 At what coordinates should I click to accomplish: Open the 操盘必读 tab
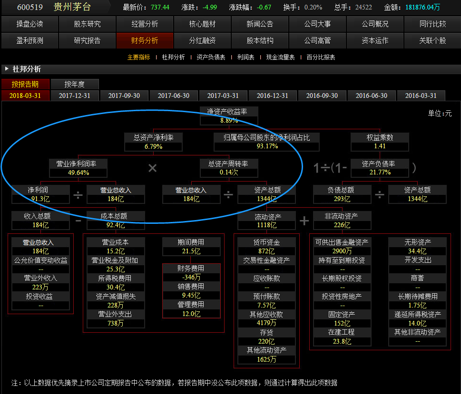point(29,24)
